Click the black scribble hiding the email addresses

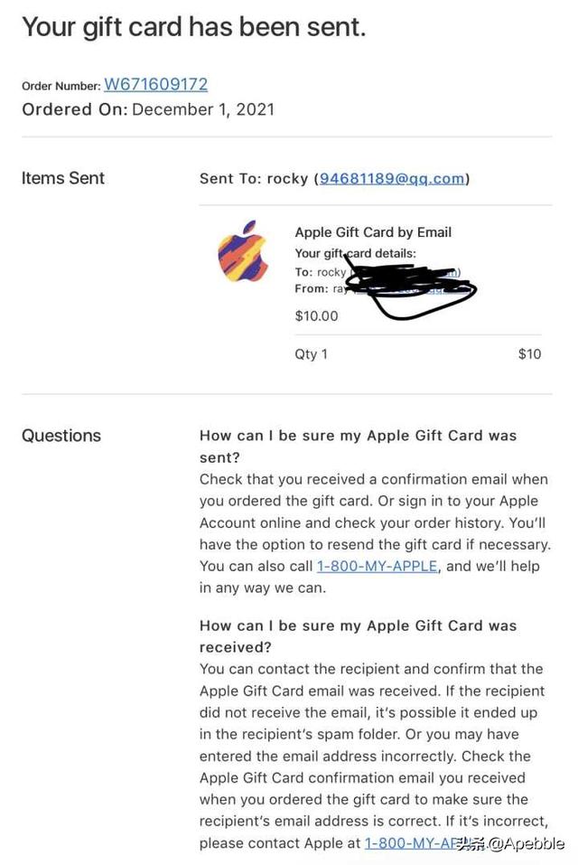coord(411,287)
